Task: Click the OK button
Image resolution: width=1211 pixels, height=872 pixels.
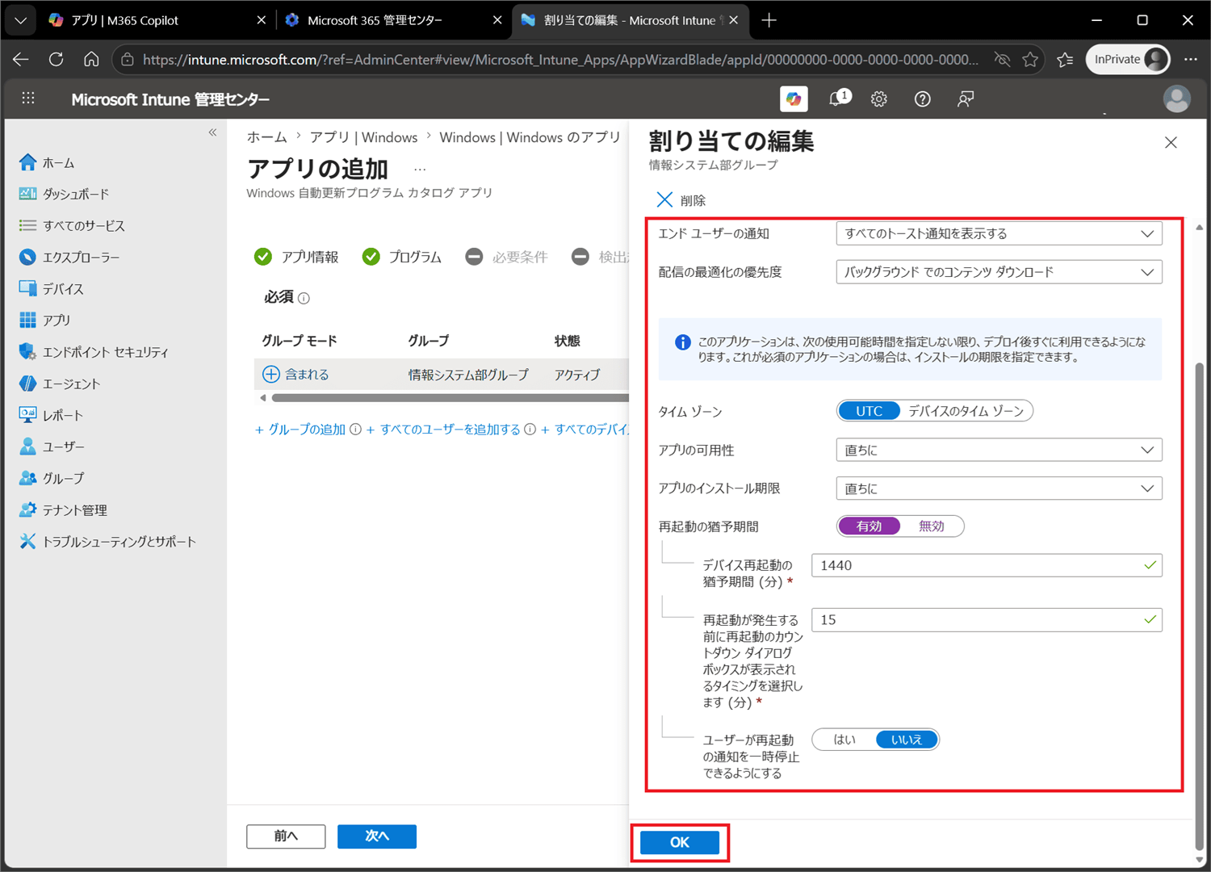Action: (680, 842)
